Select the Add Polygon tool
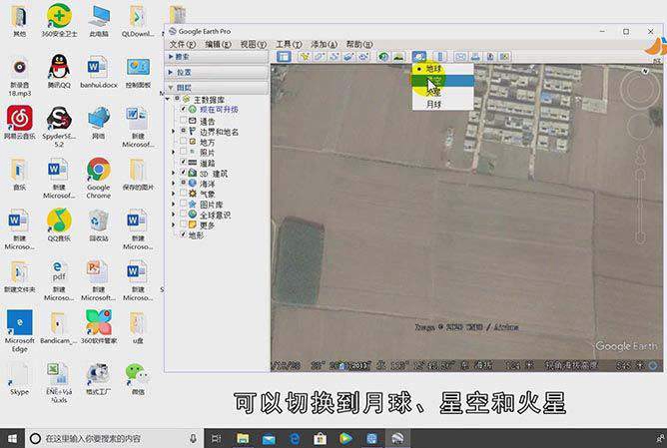 pyautogui.click(x=320, y=57)
